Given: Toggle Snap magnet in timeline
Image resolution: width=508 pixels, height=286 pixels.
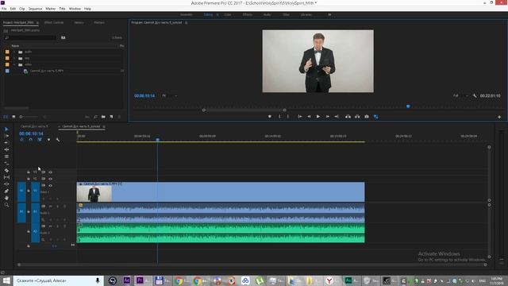Looking at the screenshot, I should 30,140.
